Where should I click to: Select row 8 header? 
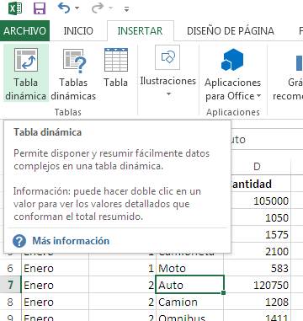point(10,302)
